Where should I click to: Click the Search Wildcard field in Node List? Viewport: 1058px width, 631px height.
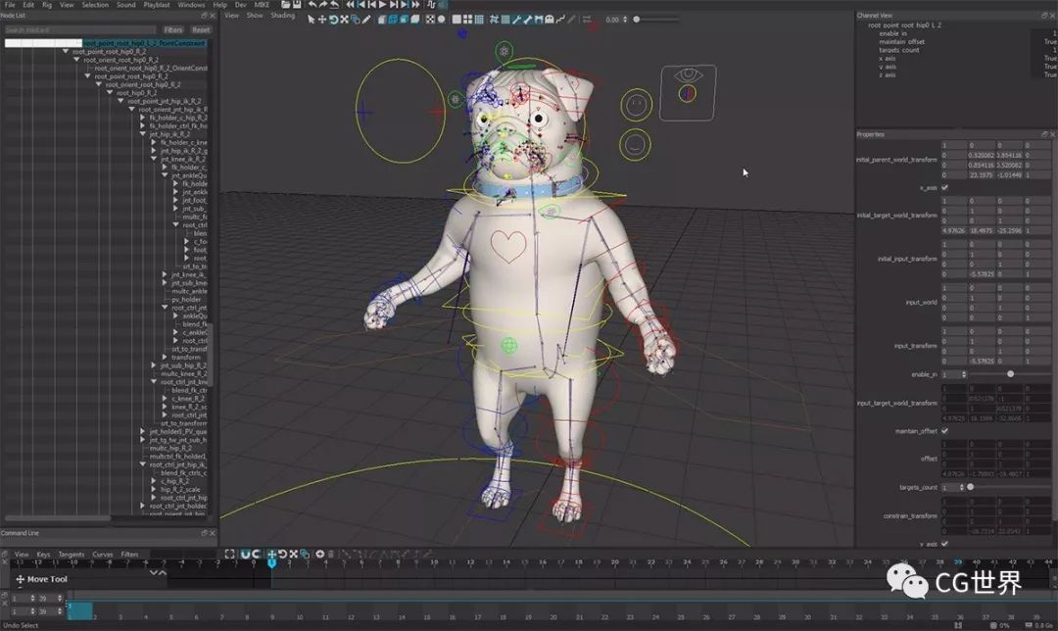[x=80, y=29]
